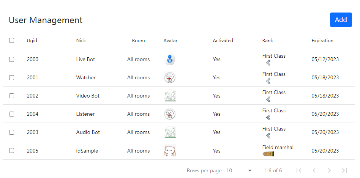Click the Live Bot avatar icon
Screen dimensions: 360x178
170,60
